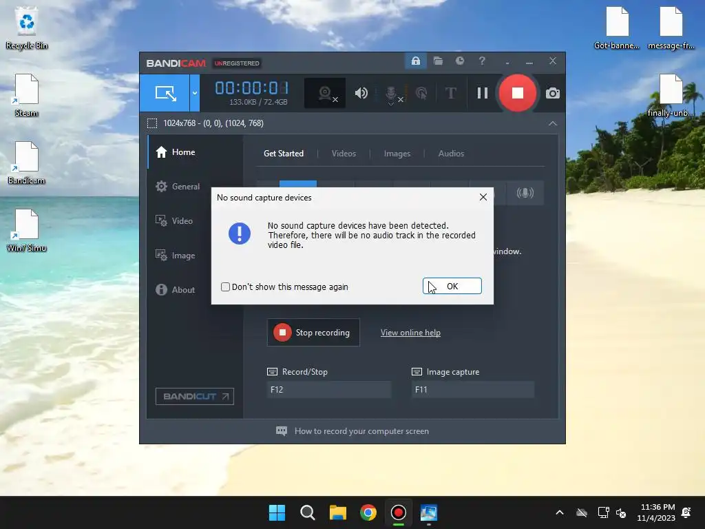Select the Steam desktop shortcut
Image resolution: width=705 pixels, height=529 pixels.
(x=27, y=95)
